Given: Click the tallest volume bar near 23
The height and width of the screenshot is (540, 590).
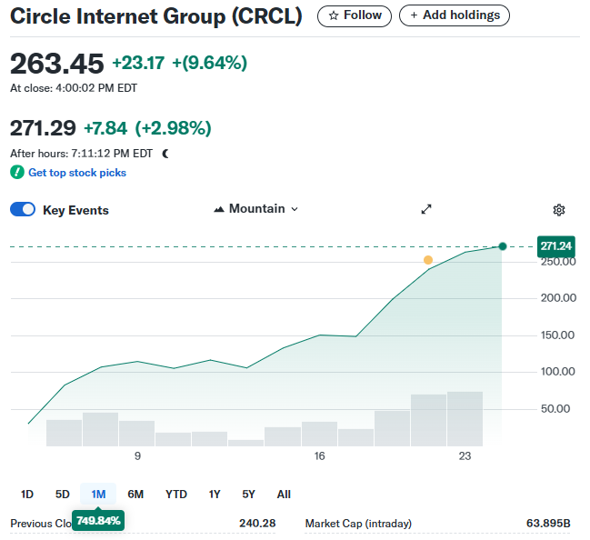Looking at the screenshot, I should [x=465, y=419].
